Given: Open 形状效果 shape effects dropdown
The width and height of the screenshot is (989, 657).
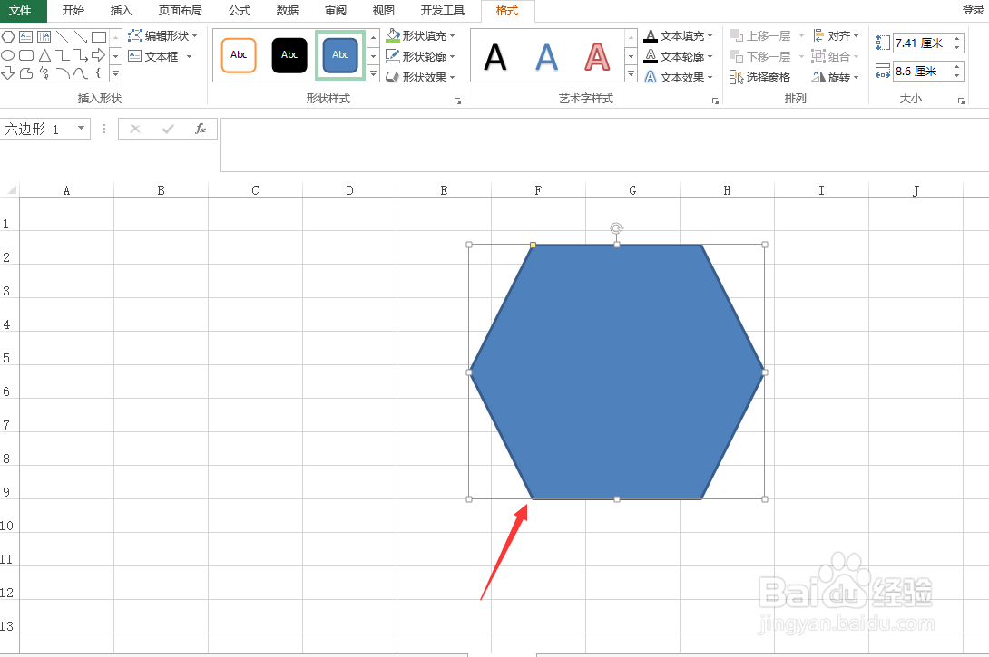Looking at the screenshot, I should tap(421, 77).
